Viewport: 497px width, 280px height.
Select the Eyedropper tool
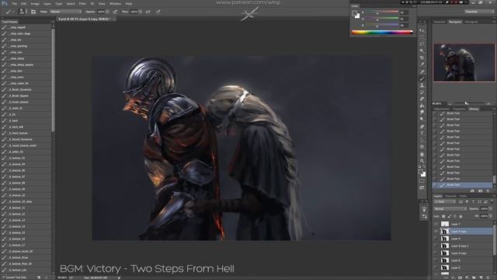(x=422, y=65)
